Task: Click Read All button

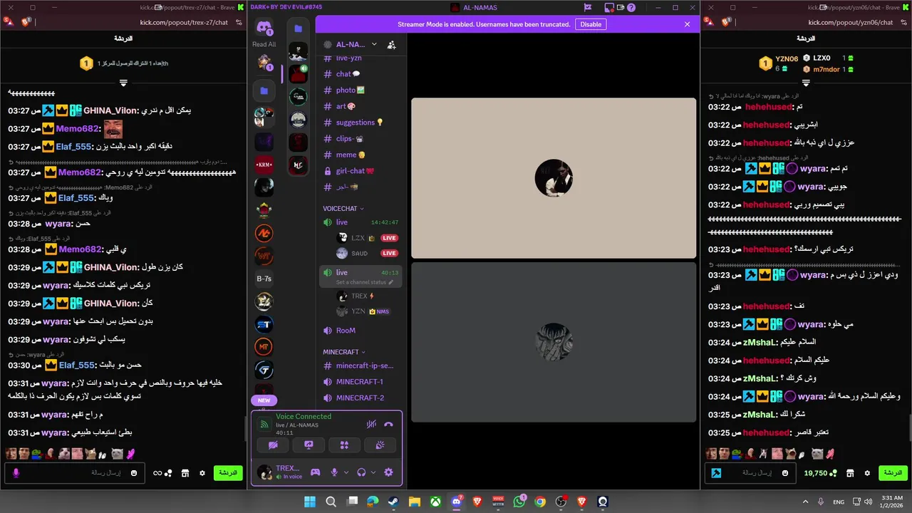Action: pyautogui.click(x=264, y=44)
